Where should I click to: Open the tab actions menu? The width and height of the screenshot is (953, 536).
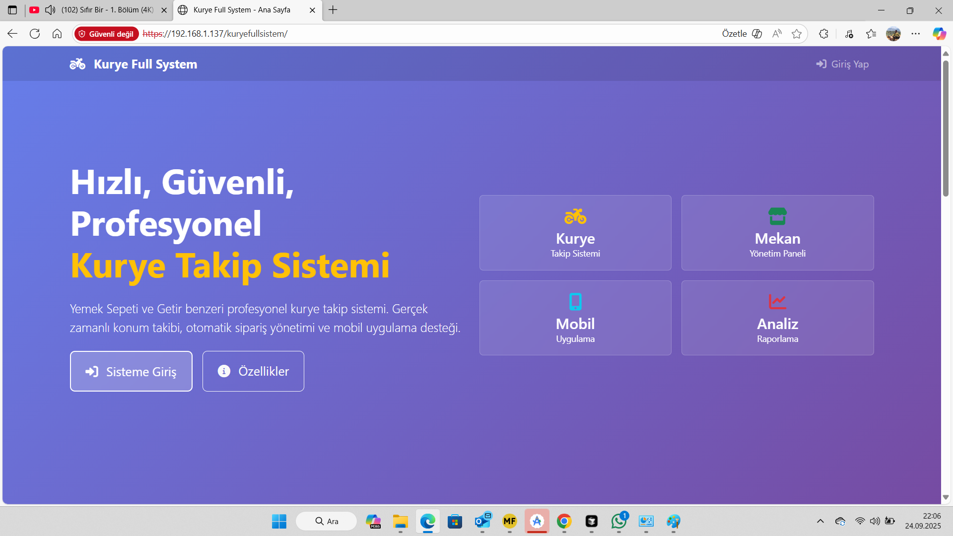coord(12,10)
